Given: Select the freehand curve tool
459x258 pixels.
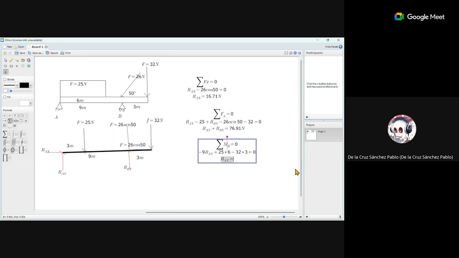Looking at the screenshot, I should point(29,60).
